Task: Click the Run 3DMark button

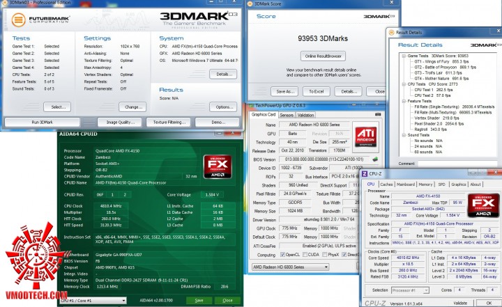Action: (x=43, y=122)
